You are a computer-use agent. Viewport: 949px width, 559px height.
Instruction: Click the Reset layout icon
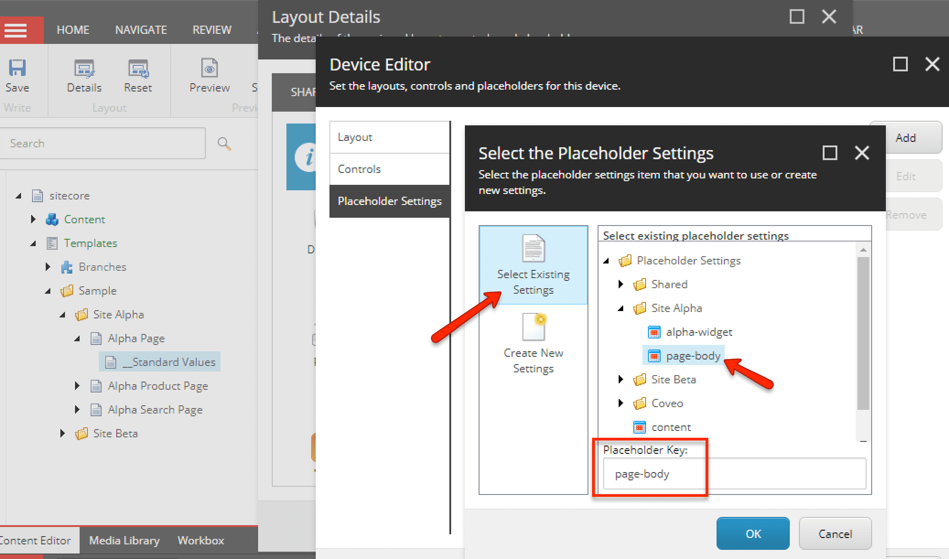click(138, 69)
